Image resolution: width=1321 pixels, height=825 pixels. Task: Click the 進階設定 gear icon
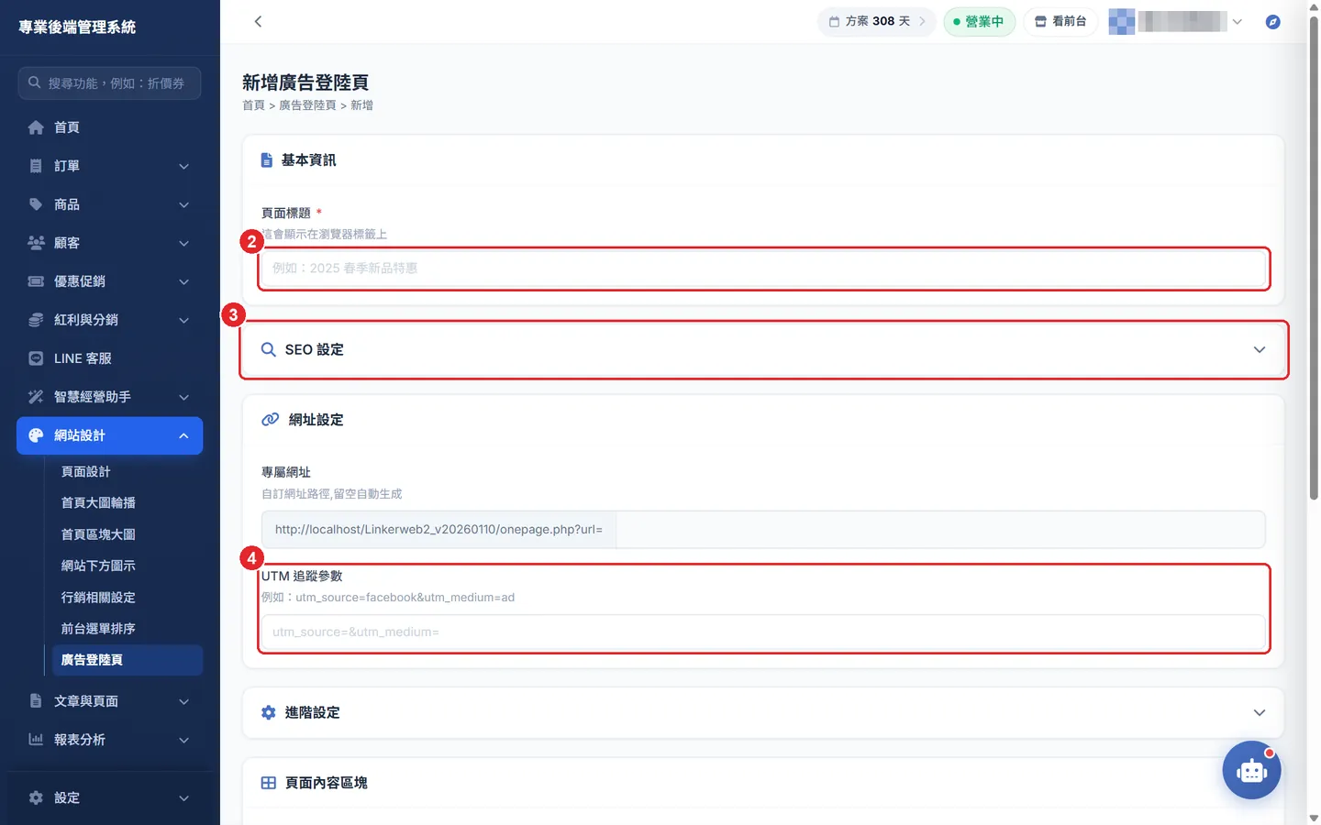coord(268,712)
